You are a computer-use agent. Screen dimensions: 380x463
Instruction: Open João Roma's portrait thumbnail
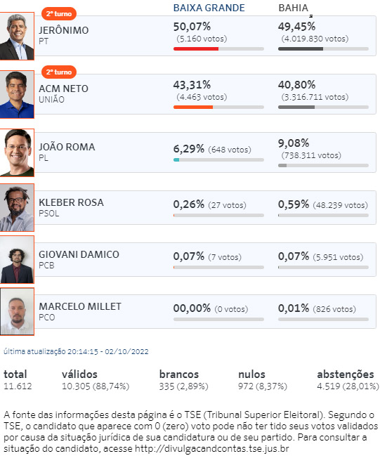pos(17,152)
